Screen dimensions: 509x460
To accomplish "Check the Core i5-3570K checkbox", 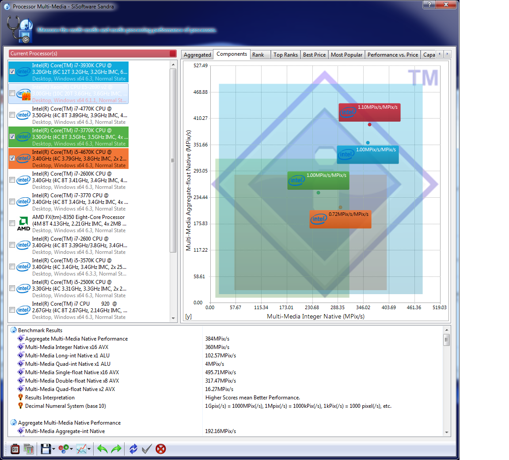I will (12, 267).
